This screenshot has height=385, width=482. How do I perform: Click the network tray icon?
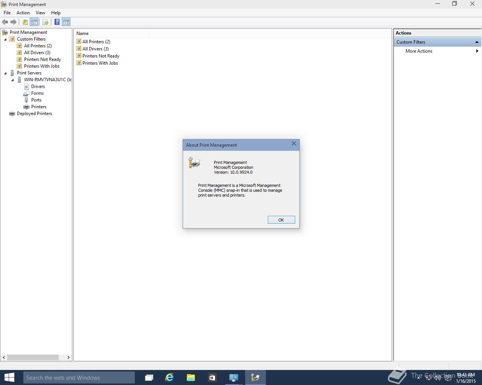(x=428, y=377)
